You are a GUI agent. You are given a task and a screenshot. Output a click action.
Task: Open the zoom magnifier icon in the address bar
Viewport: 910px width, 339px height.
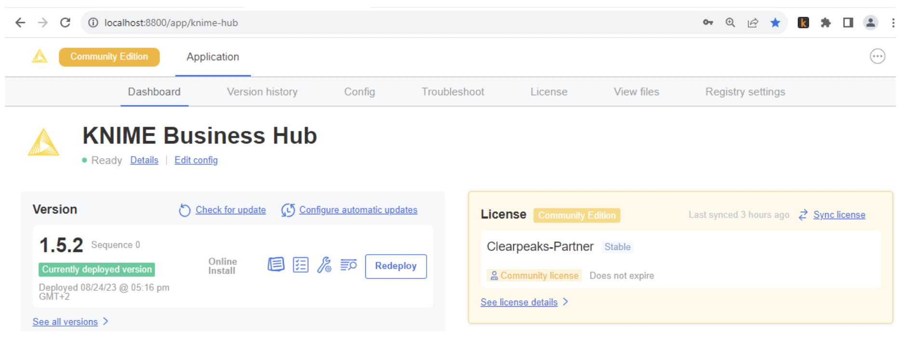click(730, 23)
